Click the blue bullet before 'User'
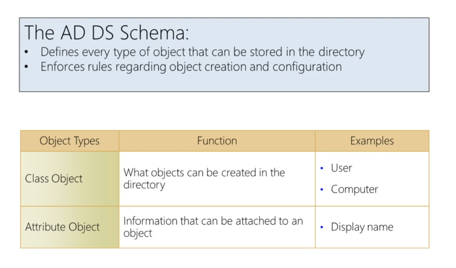This screenshot has height=268, width=456. 322,168
